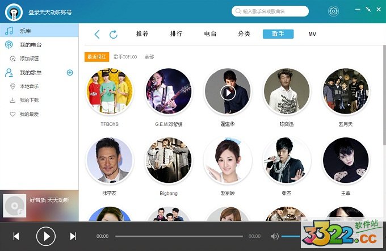Open settings via the gear icon
This screenshot has width=386, height=251.
point(333,11)
